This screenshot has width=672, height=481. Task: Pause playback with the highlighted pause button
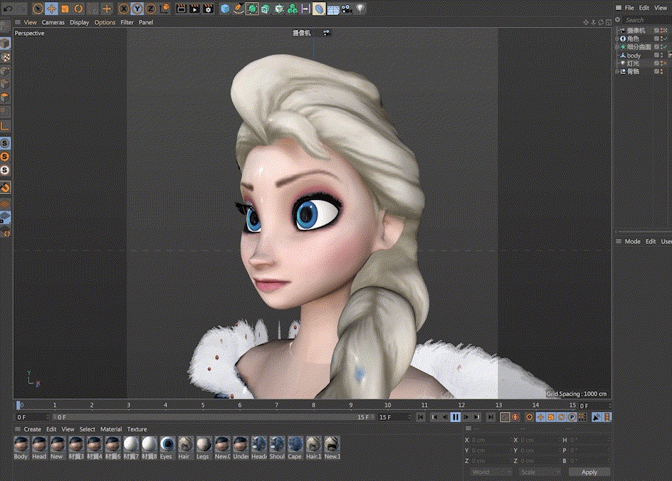point(456,417)
